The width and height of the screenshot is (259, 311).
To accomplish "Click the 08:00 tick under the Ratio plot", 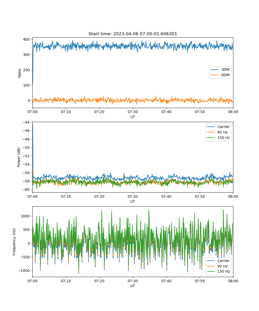I will click(233, 112).
